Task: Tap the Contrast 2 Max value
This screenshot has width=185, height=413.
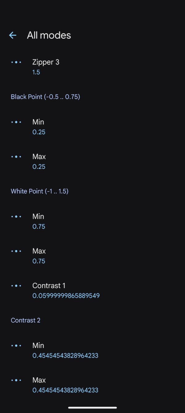Action: (x=65, y=390)
